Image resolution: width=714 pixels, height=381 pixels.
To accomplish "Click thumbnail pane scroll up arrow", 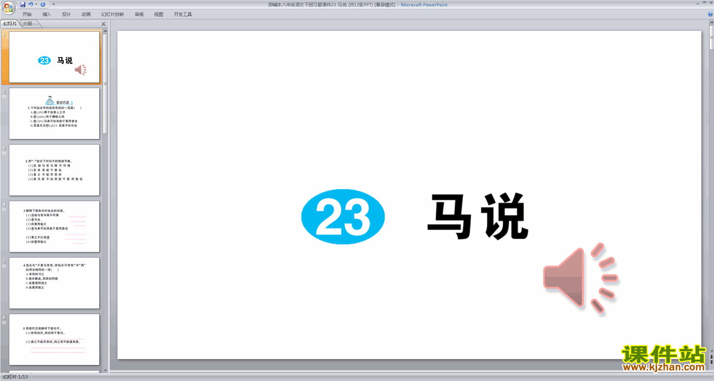I will click(x=105, y=31).
